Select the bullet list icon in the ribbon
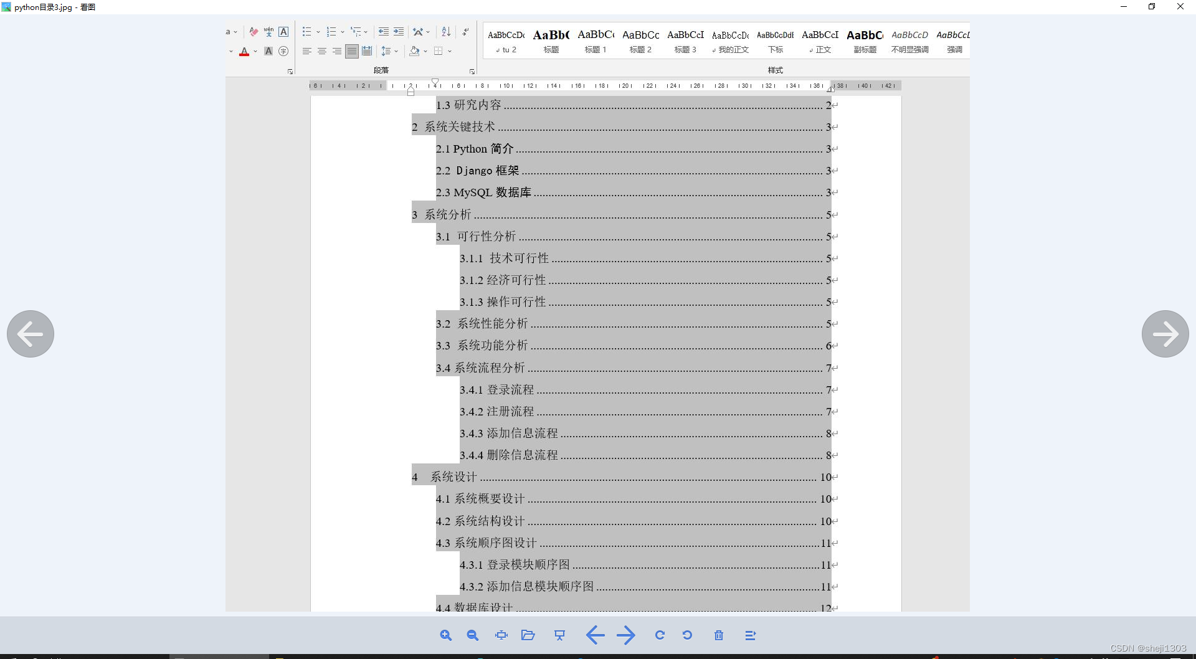Screen dimensions: 1196x659 click(x=306, y=32)
